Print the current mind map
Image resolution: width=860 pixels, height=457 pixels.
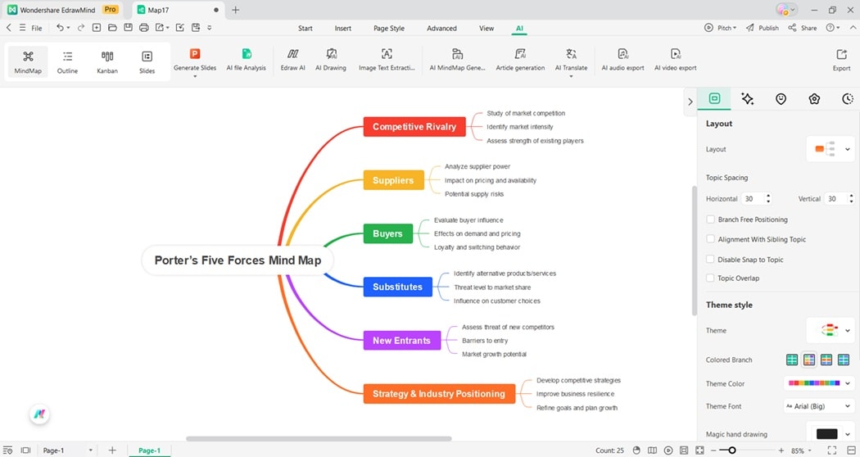[143, 27]
